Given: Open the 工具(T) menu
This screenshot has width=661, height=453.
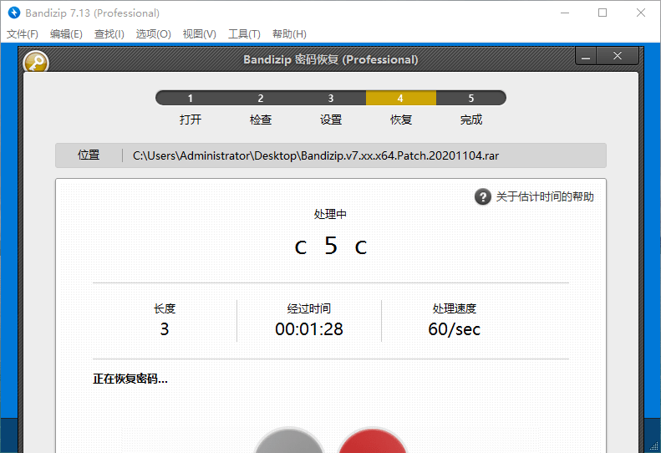Looking at the screenshot, I should click(x=245, y=34).
